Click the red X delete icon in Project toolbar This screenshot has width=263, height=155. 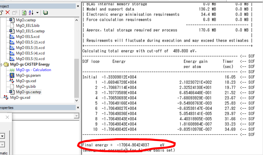click(8, 13)
